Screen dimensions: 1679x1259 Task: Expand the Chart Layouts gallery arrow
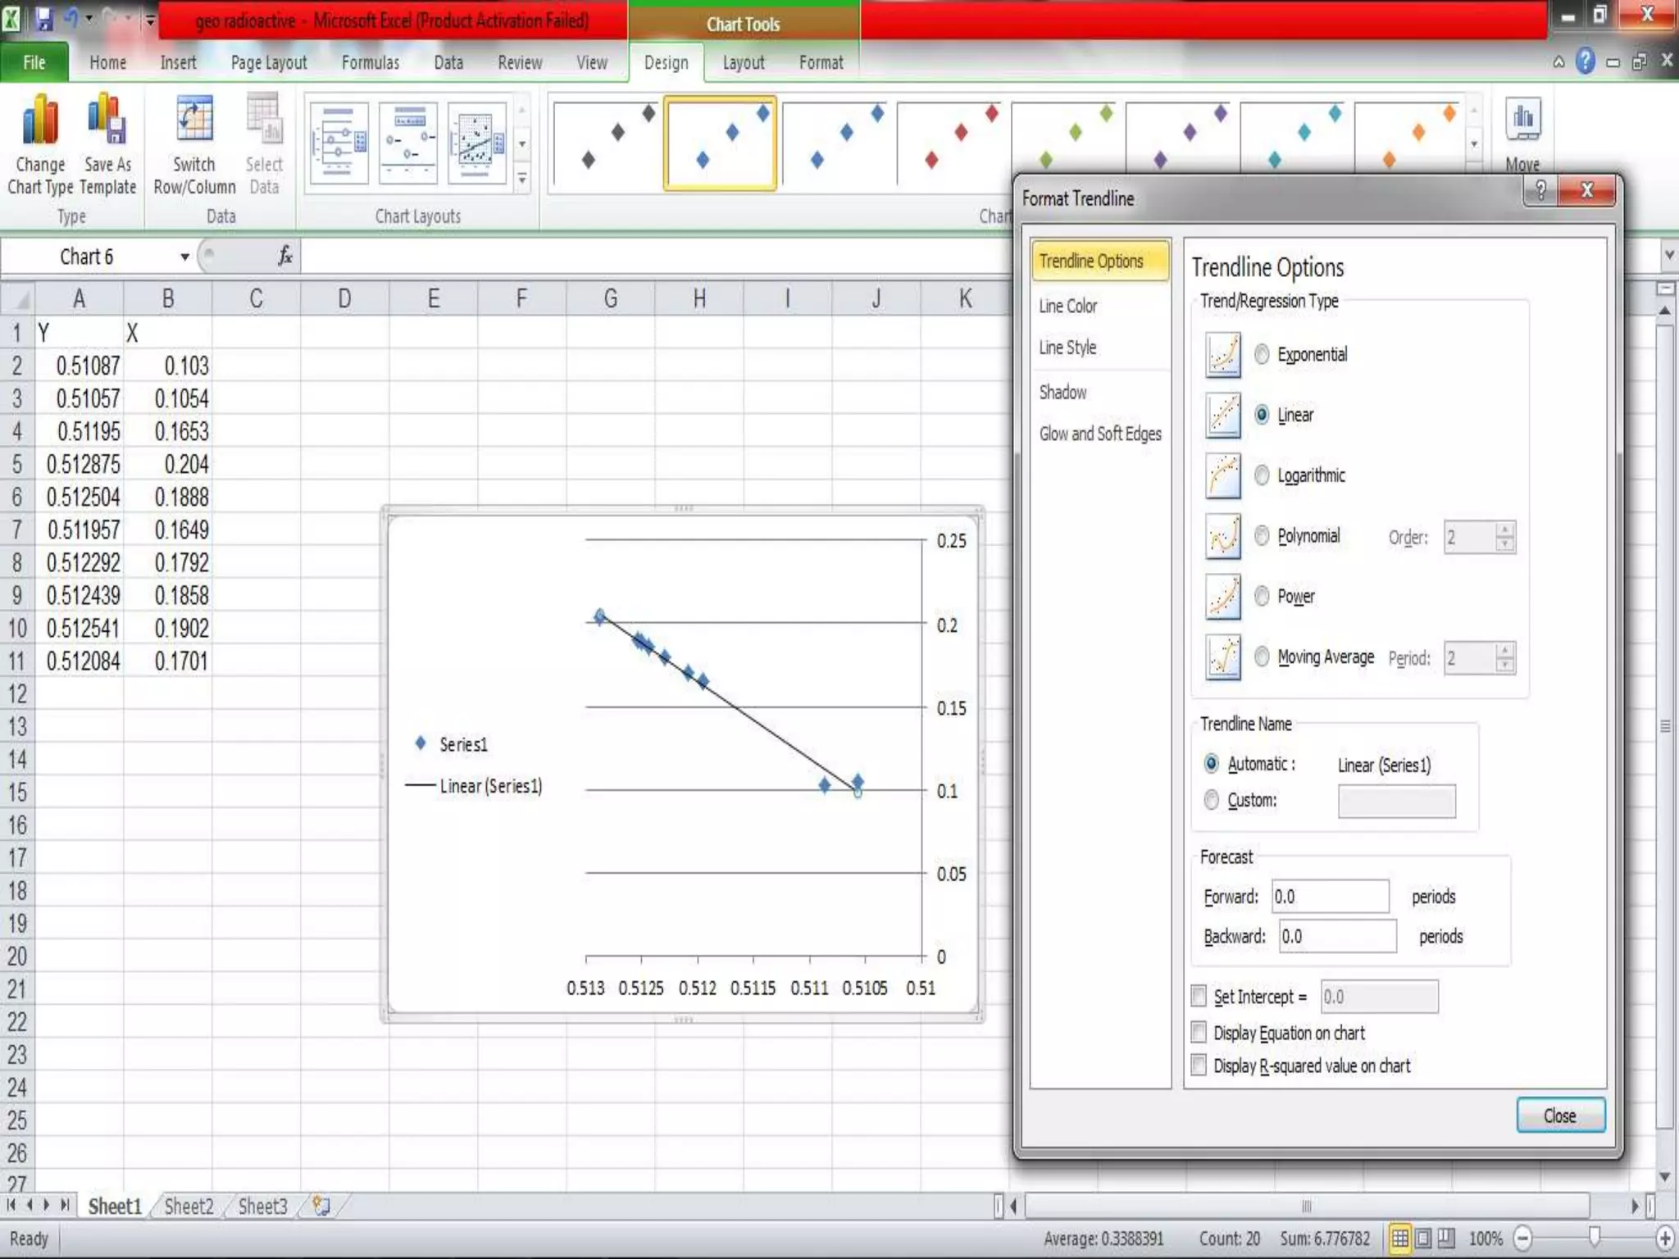(522, 178)
